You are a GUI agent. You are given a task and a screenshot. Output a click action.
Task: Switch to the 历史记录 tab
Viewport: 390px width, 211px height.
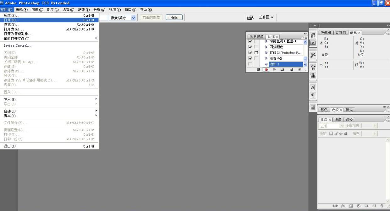(256, 36)
